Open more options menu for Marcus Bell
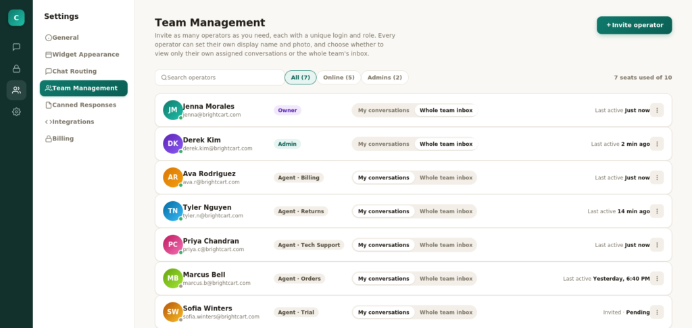This screenshot has width=692, height=328. point(657,279)
